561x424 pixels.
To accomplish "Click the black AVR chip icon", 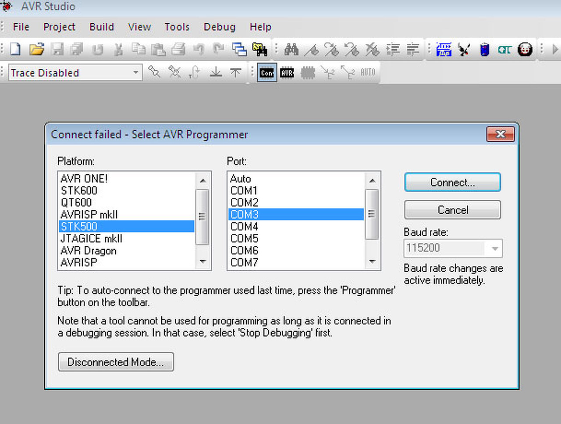I will (x=287, y=72).
